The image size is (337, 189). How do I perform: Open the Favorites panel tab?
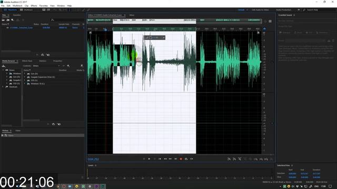coord(17,15)
